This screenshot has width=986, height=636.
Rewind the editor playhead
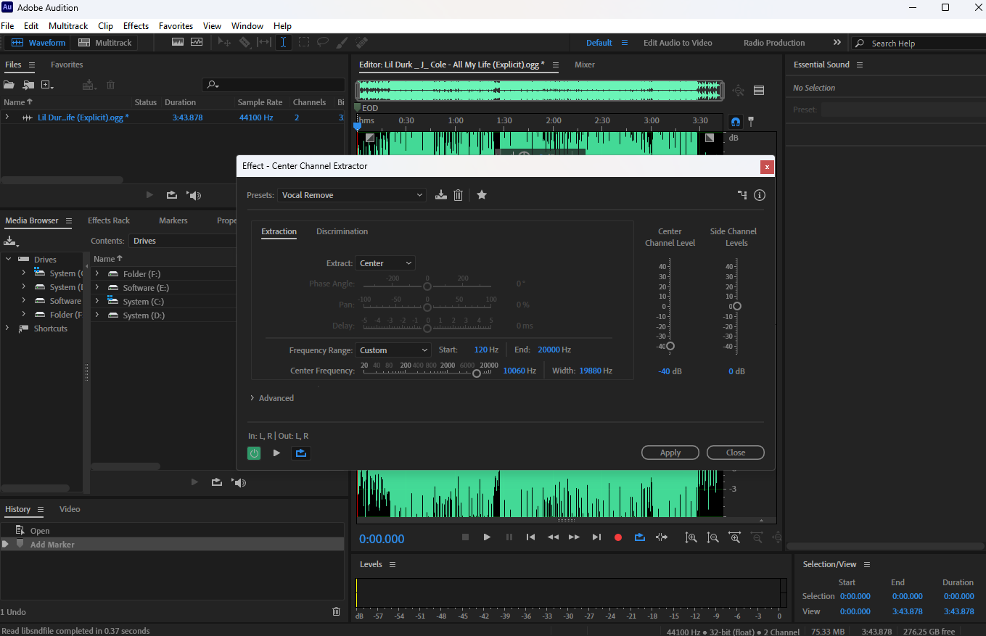click(x=553, y=537)
